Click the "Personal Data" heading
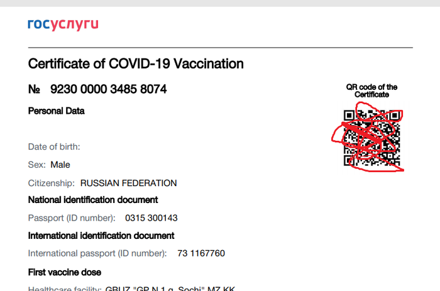 tap(57, 111)
